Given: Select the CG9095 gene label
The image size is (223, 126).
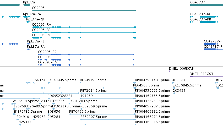Looking at the screenshot, I should coord(38,8).
